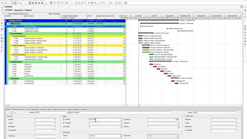Select the Procurement group band
247x139 pixels.
pyautogui.click(x=66, y=34)
